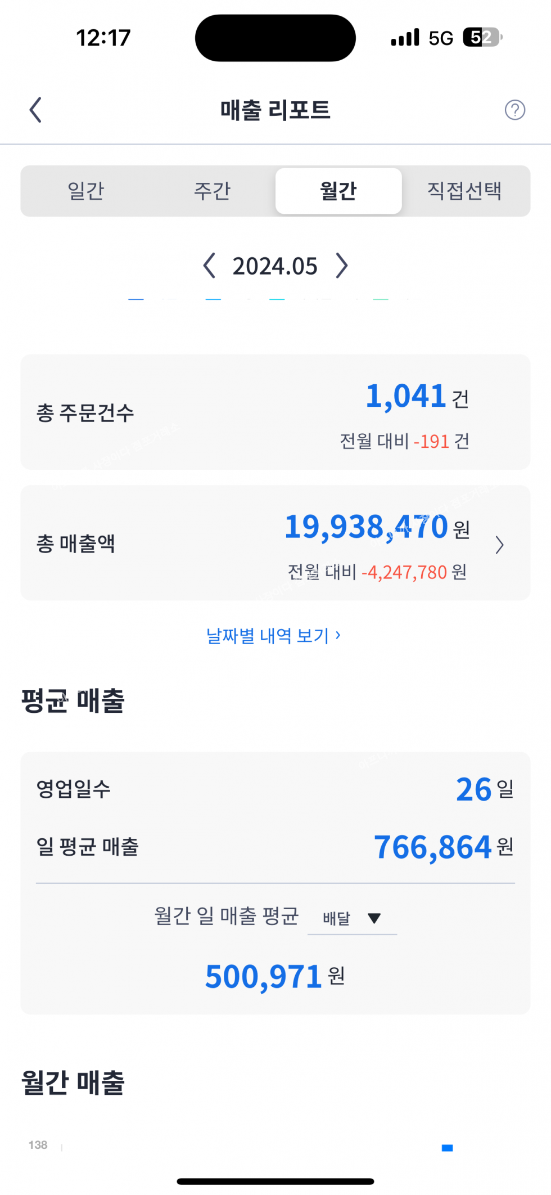Open total sales detail chevron
Viewport: 551px width, 1195px height.
tap(499, 545)
